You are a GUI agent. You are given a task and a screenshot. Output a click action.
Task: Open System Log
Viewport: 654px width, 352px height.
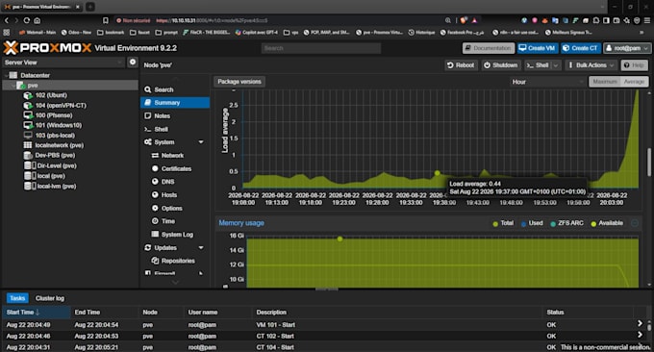click(x=177, y=235)
